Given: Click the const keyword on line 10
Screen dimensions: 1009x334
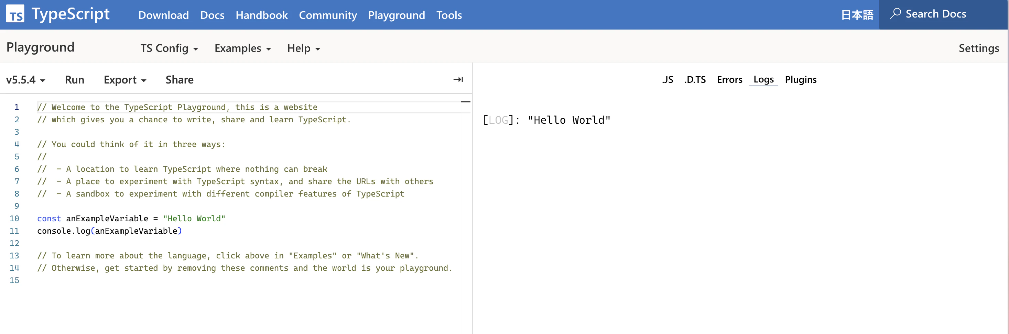Looking at the screenshot, I should click(49, 219).
